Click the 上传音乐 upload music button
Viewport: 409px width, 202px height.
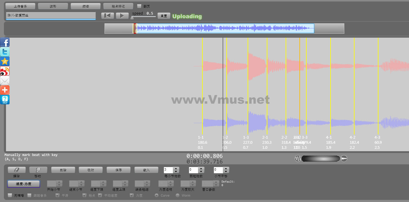(x=20, y=6)
